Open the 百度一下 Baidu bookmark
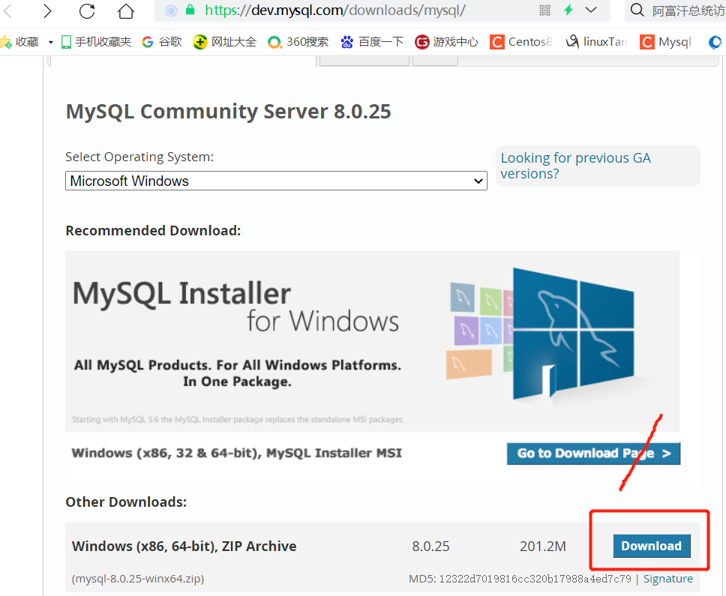This screenshot has width=726, height=596. 372,42
